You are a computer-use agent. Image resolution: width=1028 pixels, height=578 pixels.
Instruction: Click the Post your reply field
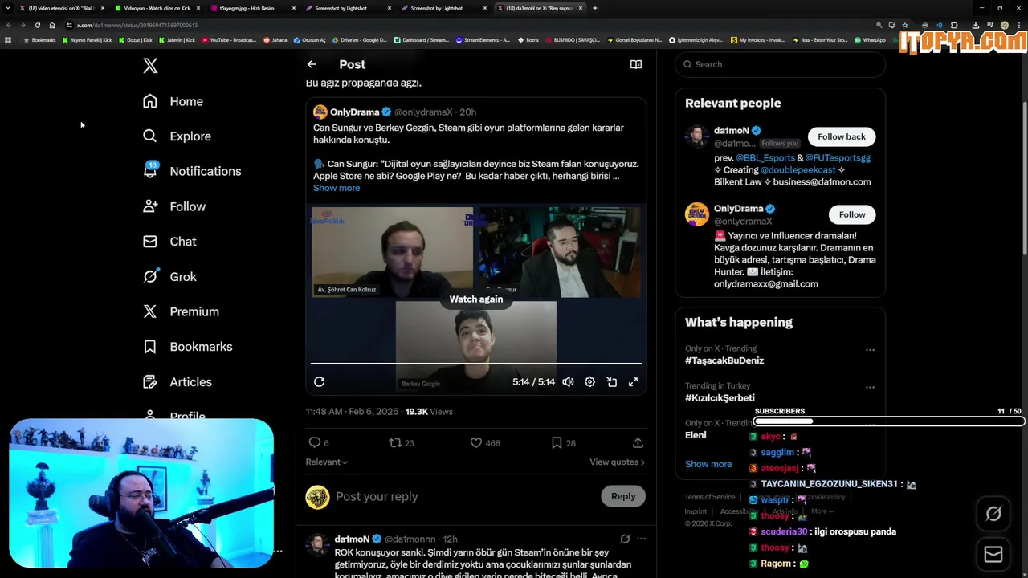point(464,496)
